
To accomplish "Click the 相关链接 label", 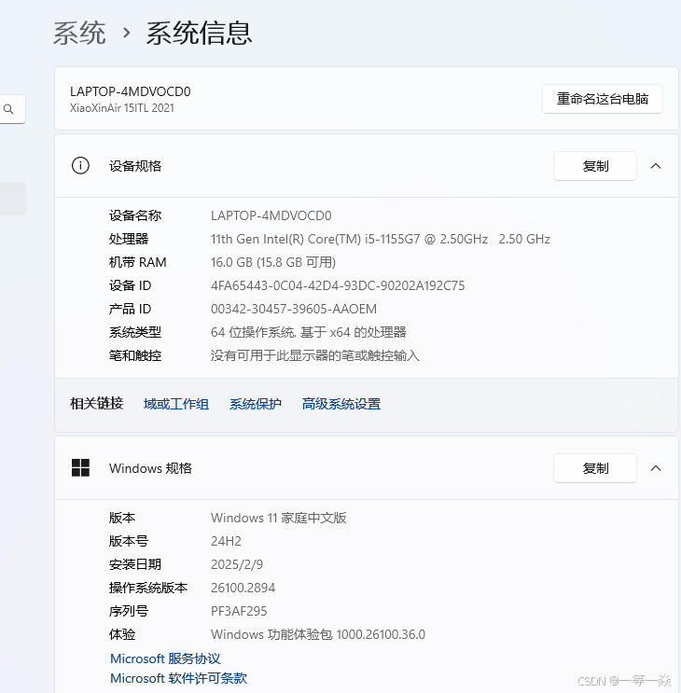I will 97,404.
